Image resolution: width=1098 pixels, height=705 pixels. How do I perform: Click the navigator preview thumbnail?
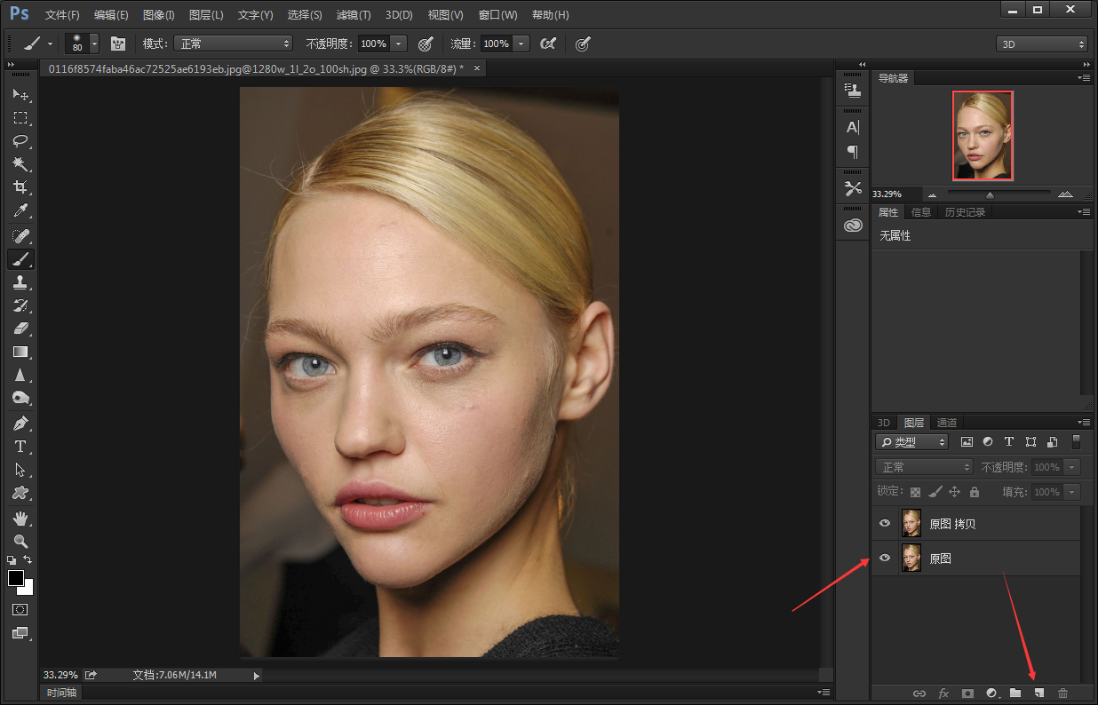click(983, 135)
